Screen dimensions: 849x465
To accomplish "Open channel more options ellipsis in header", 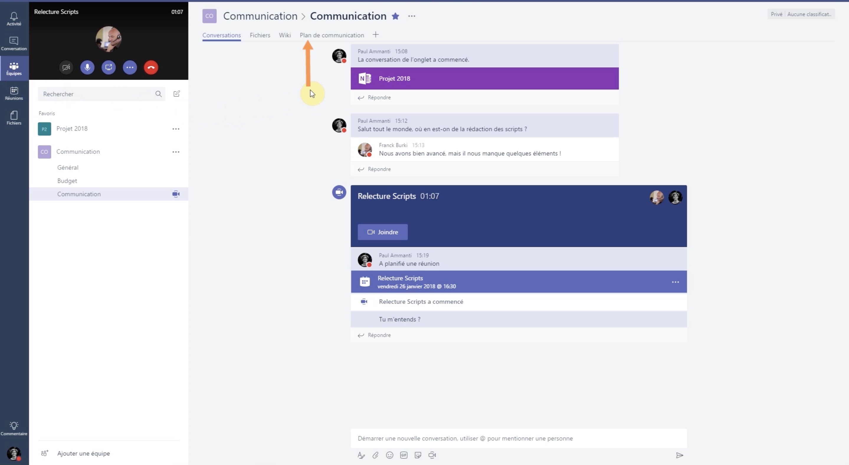I will pyautogui.click(x=412, y=16).
